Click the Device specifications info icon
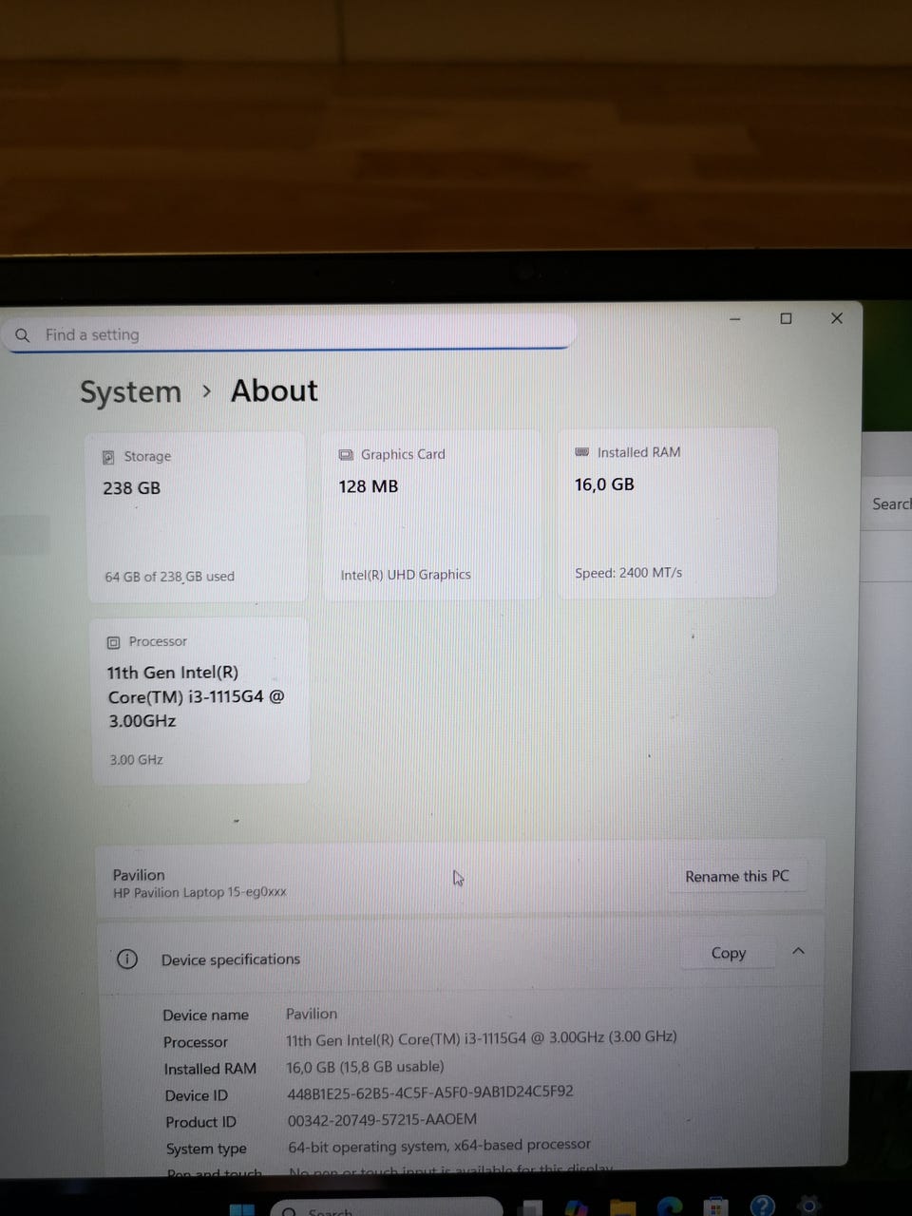912x1216 pixels. (127, 959)
